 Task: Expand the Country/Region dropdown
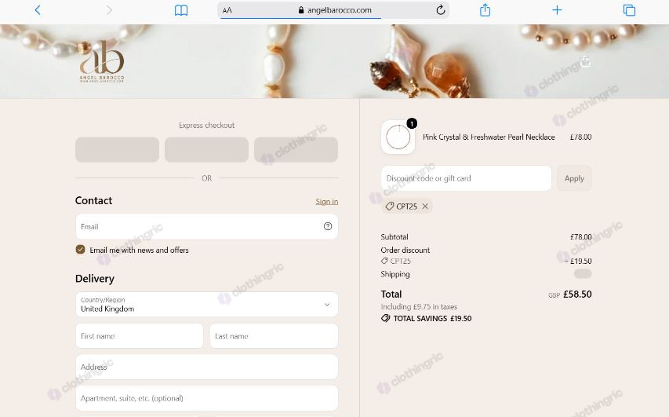pyautogui.click(x=206, y=305)
